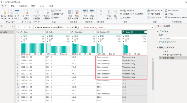The height and width of the screenshot is (103, 187).
Task: Click 値の置換 (Replace Values)
Action: click(125, 17)
